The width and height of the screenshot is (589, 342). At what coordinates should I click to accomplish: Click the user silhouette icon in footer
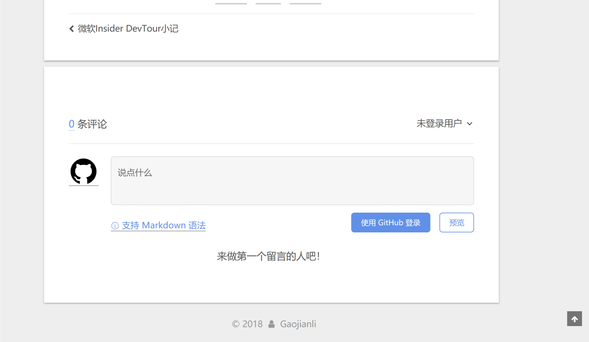click(x=271, y=324)
